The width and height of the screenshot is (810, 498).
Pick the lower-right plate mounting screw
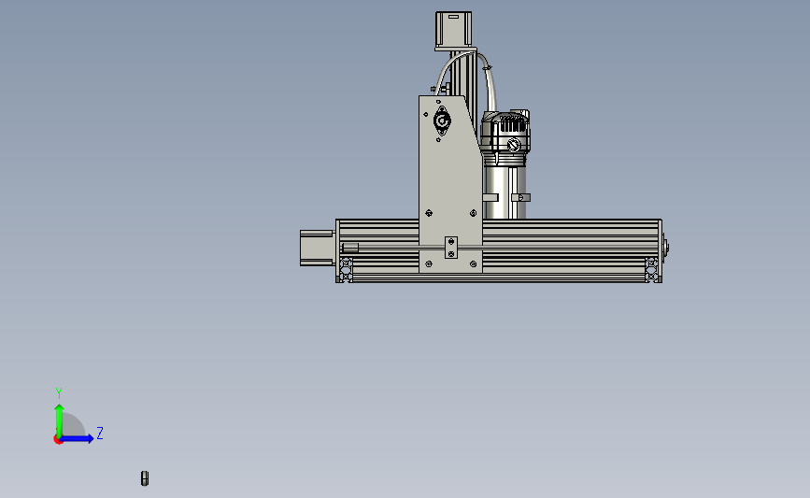point(473,264)
